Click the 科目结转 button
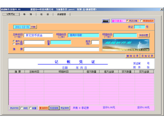Screen dimensions: 164x123 54,108
